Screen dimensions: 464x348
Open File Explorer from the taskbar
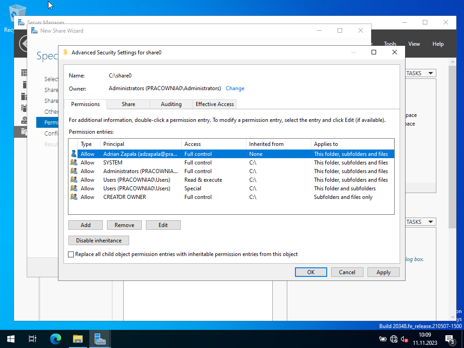pos(78,339)
